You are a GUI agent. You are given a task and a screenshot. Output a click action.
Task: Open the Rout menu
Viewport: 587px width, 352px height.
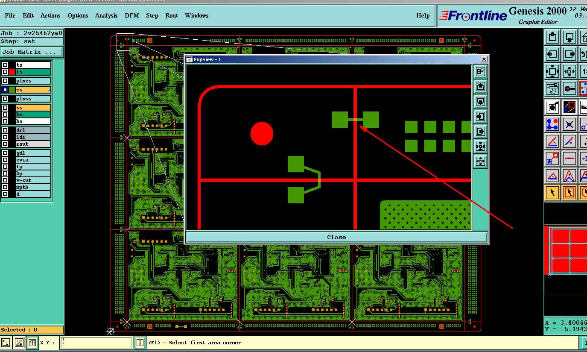click(172, 16)
